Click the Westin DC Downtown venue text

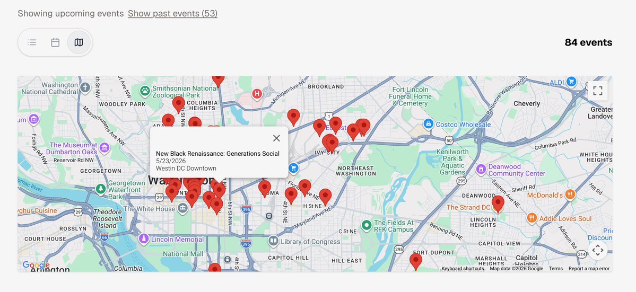(186, 169)
